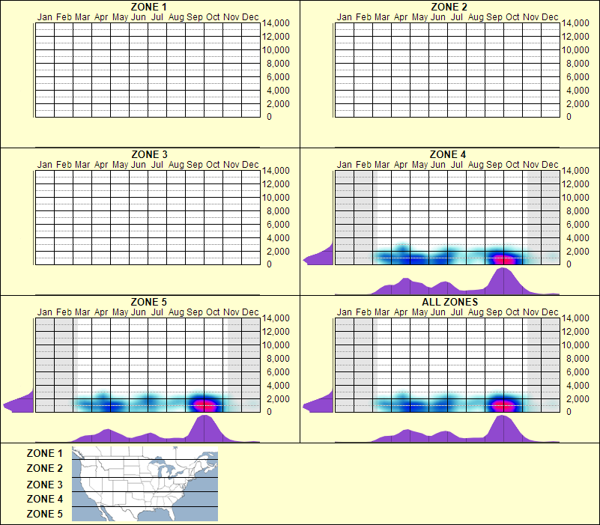
Task: Switch to the ZONE 1 panel title
Action: pyautogui.click(x=147, y=6)
